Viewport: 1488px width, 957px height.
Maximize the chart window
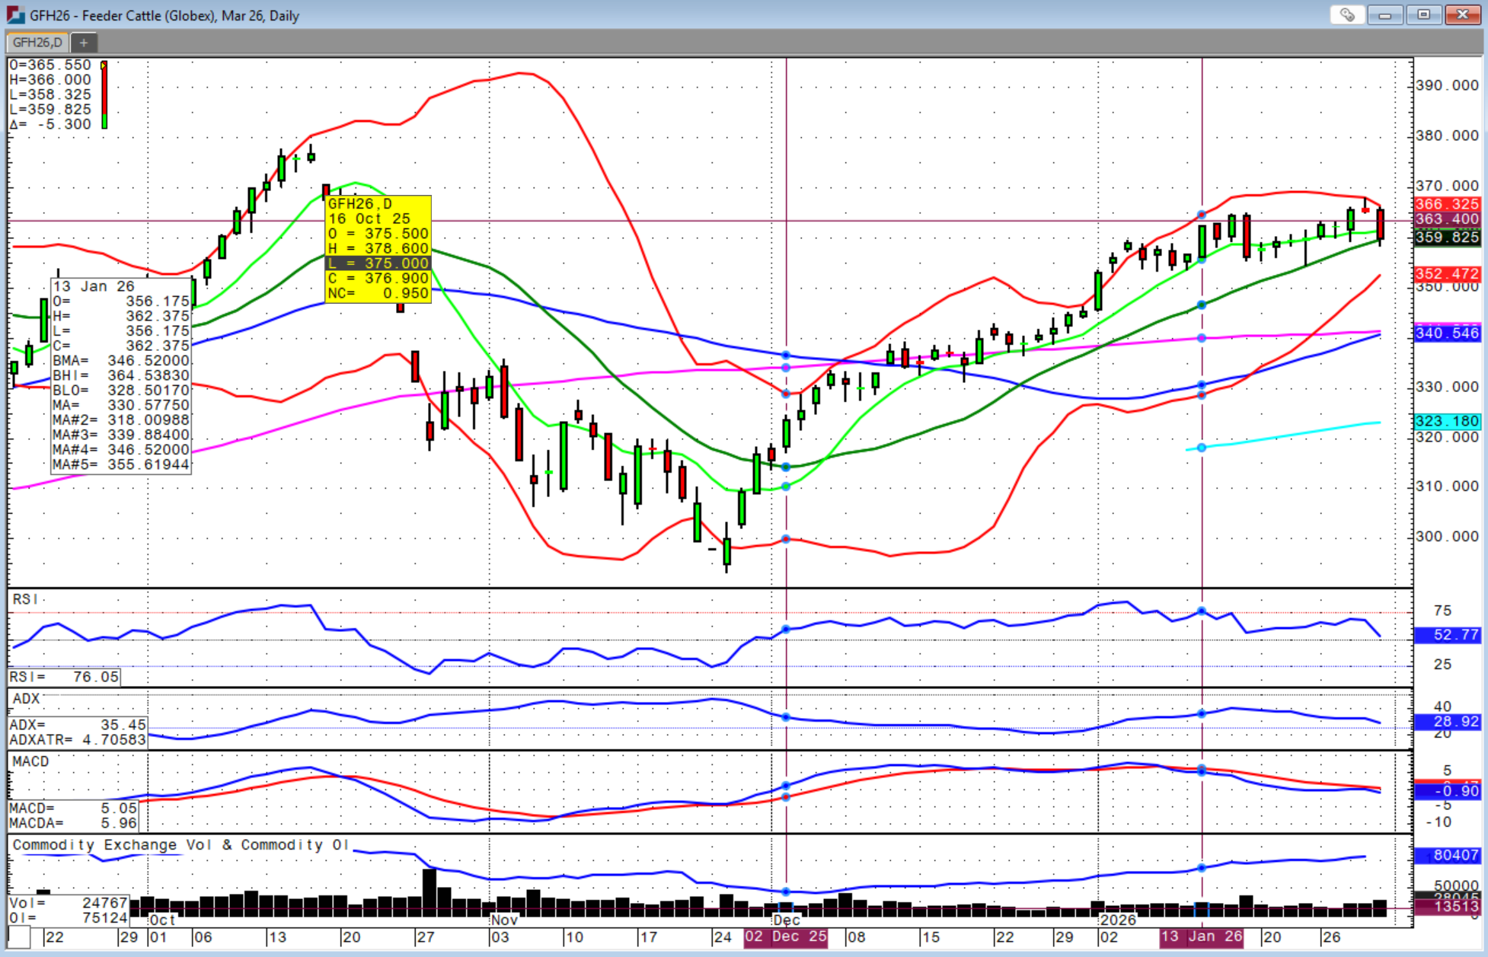(1423, 15)
